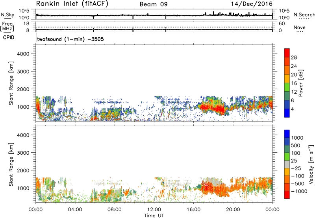
Task: Click the '20:00' time tick label
Action: (233, 210)
